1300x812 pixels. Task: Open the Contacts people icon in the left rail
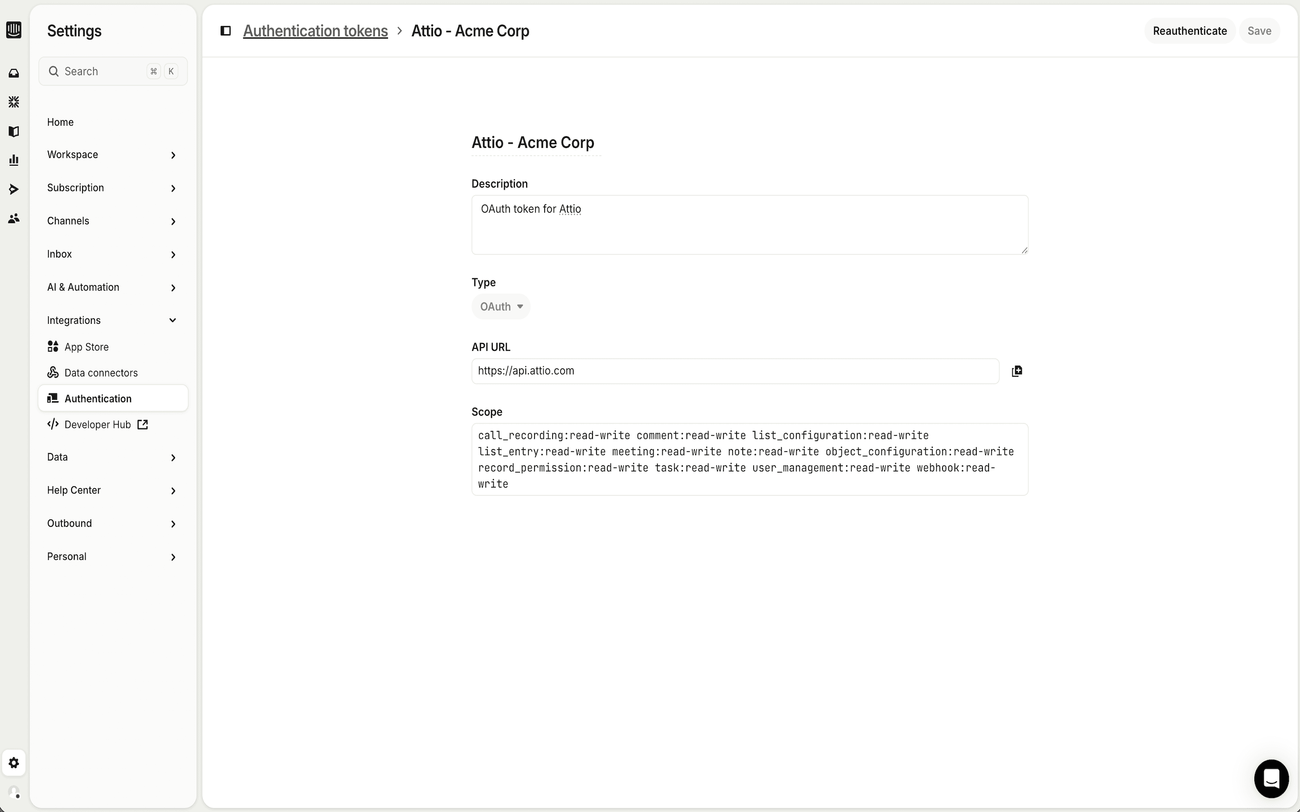14,218
